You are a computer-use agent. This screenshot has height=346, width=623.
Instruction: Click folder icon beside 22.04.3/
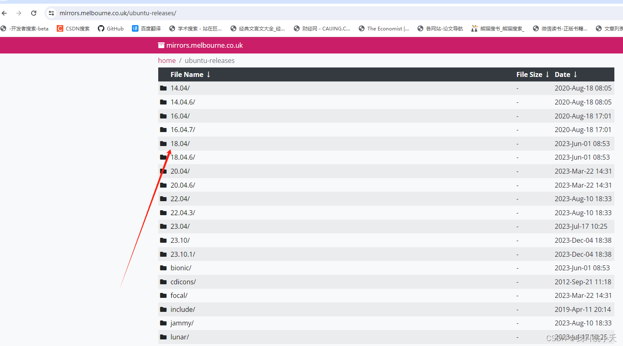point(163,213)
